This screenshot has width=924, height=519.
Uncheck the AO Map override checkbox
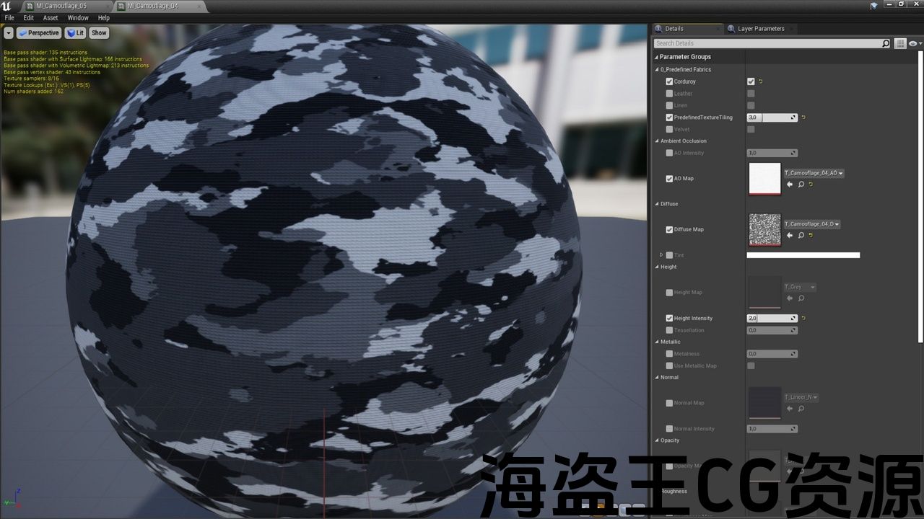tap(669, 179)
